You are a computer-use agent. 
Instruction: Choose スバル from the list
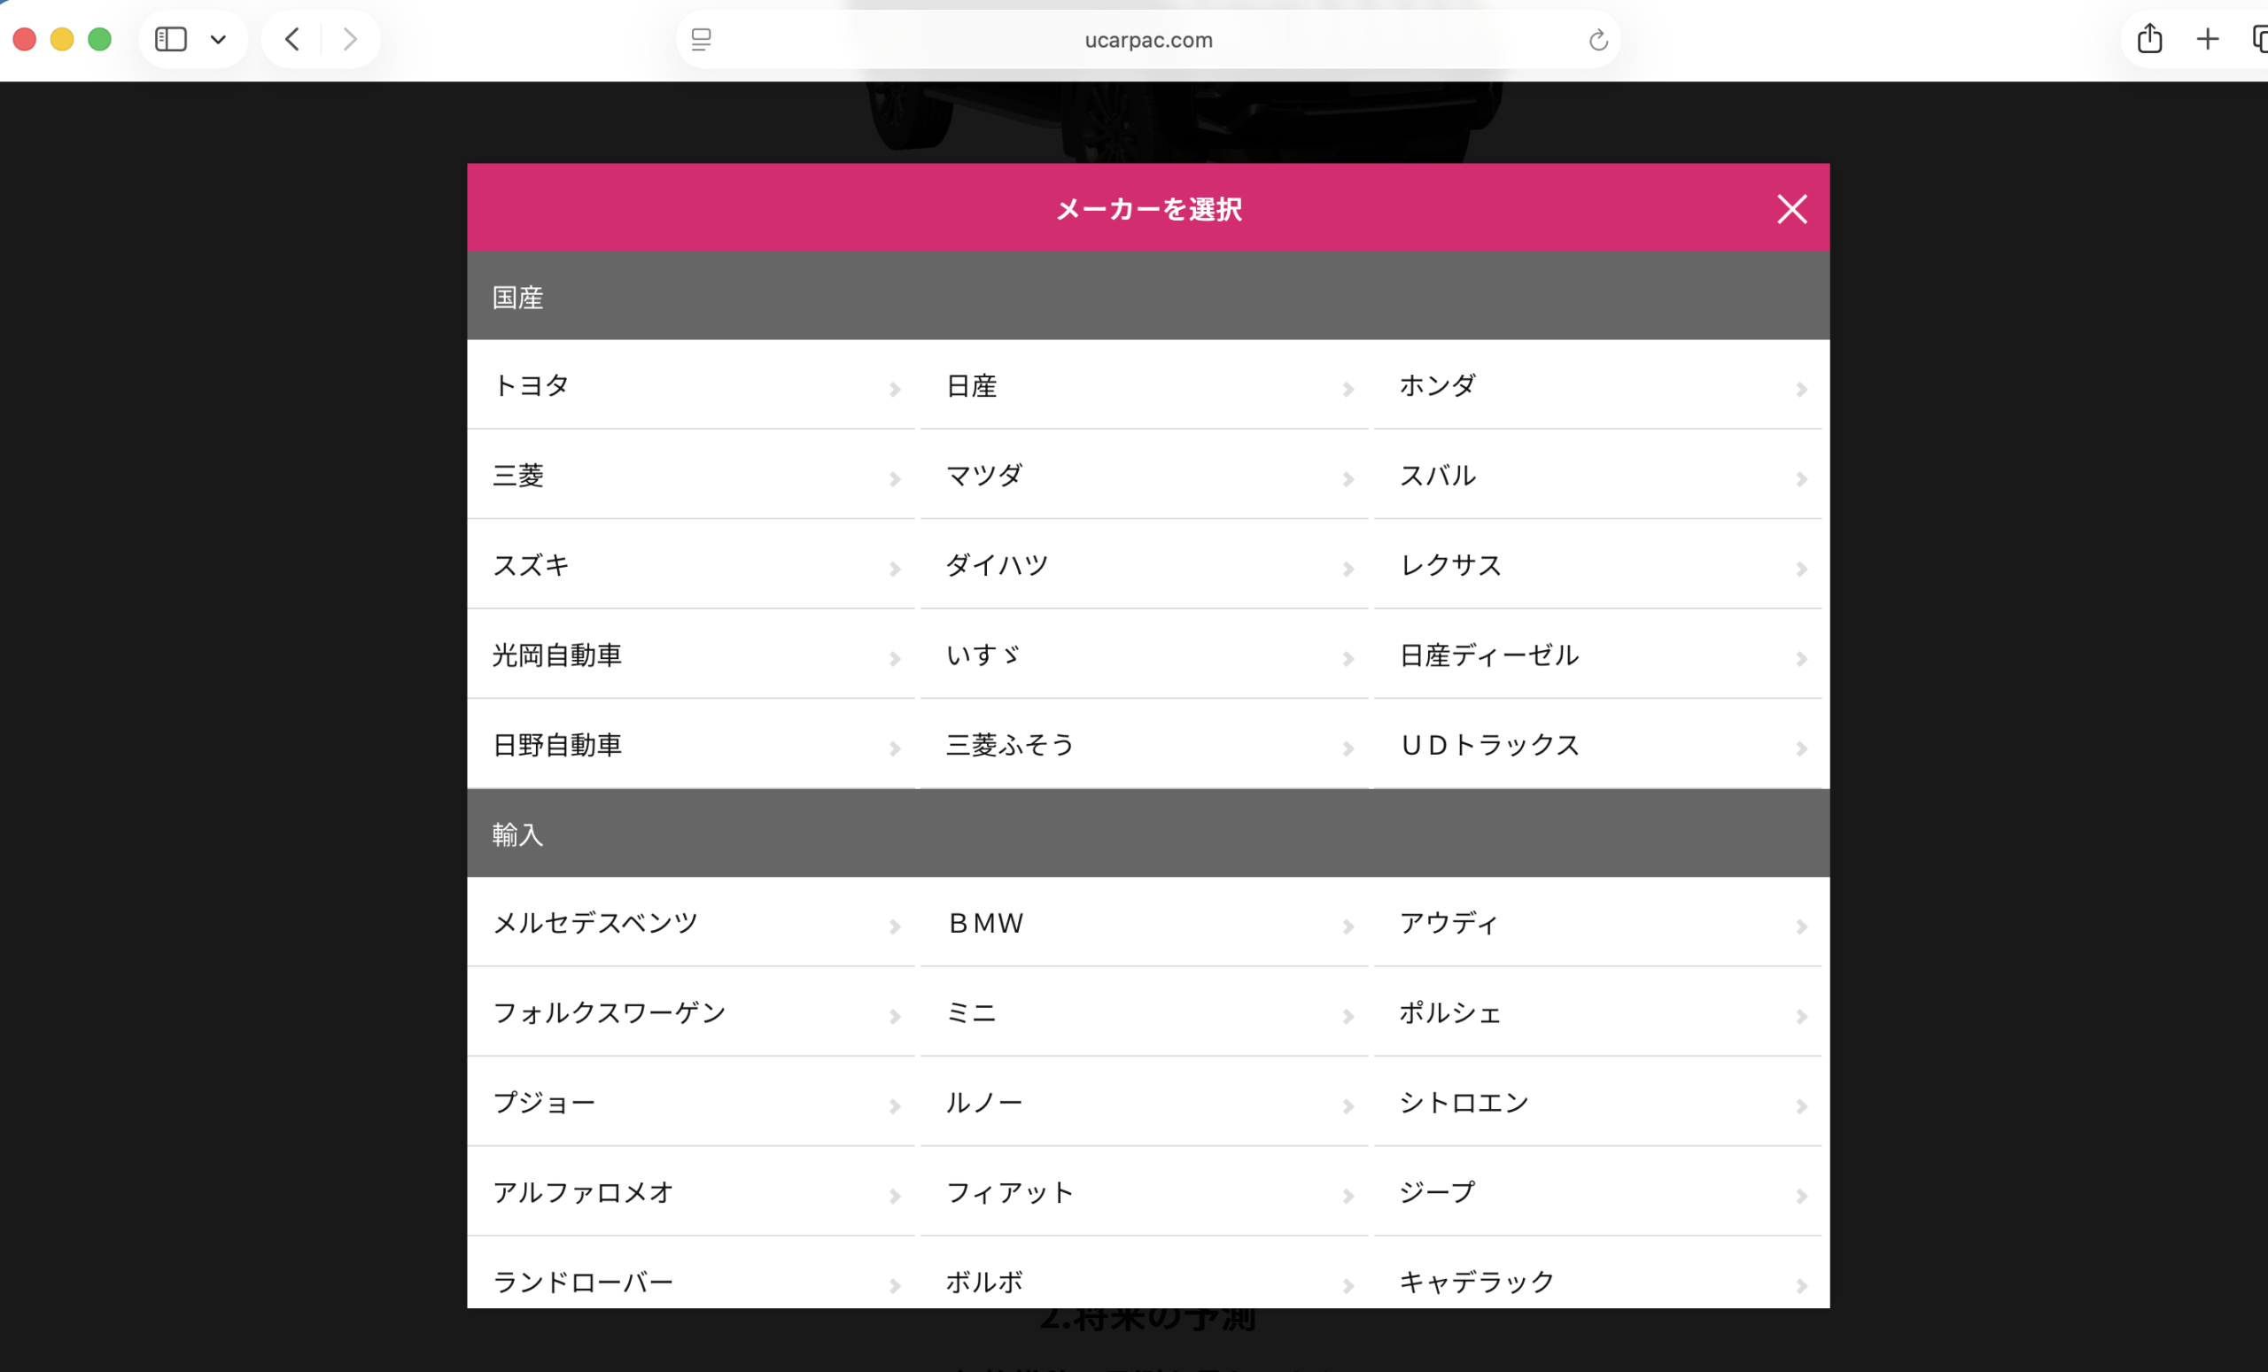click(x=1598, y=476)
